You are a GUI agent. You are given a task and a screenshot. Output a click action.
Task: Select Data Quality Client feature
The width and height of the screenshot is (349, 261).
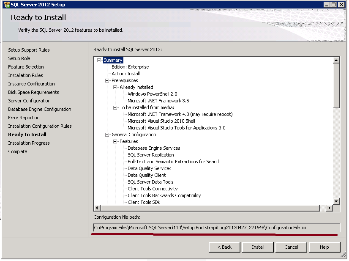[x=147, y=175]
